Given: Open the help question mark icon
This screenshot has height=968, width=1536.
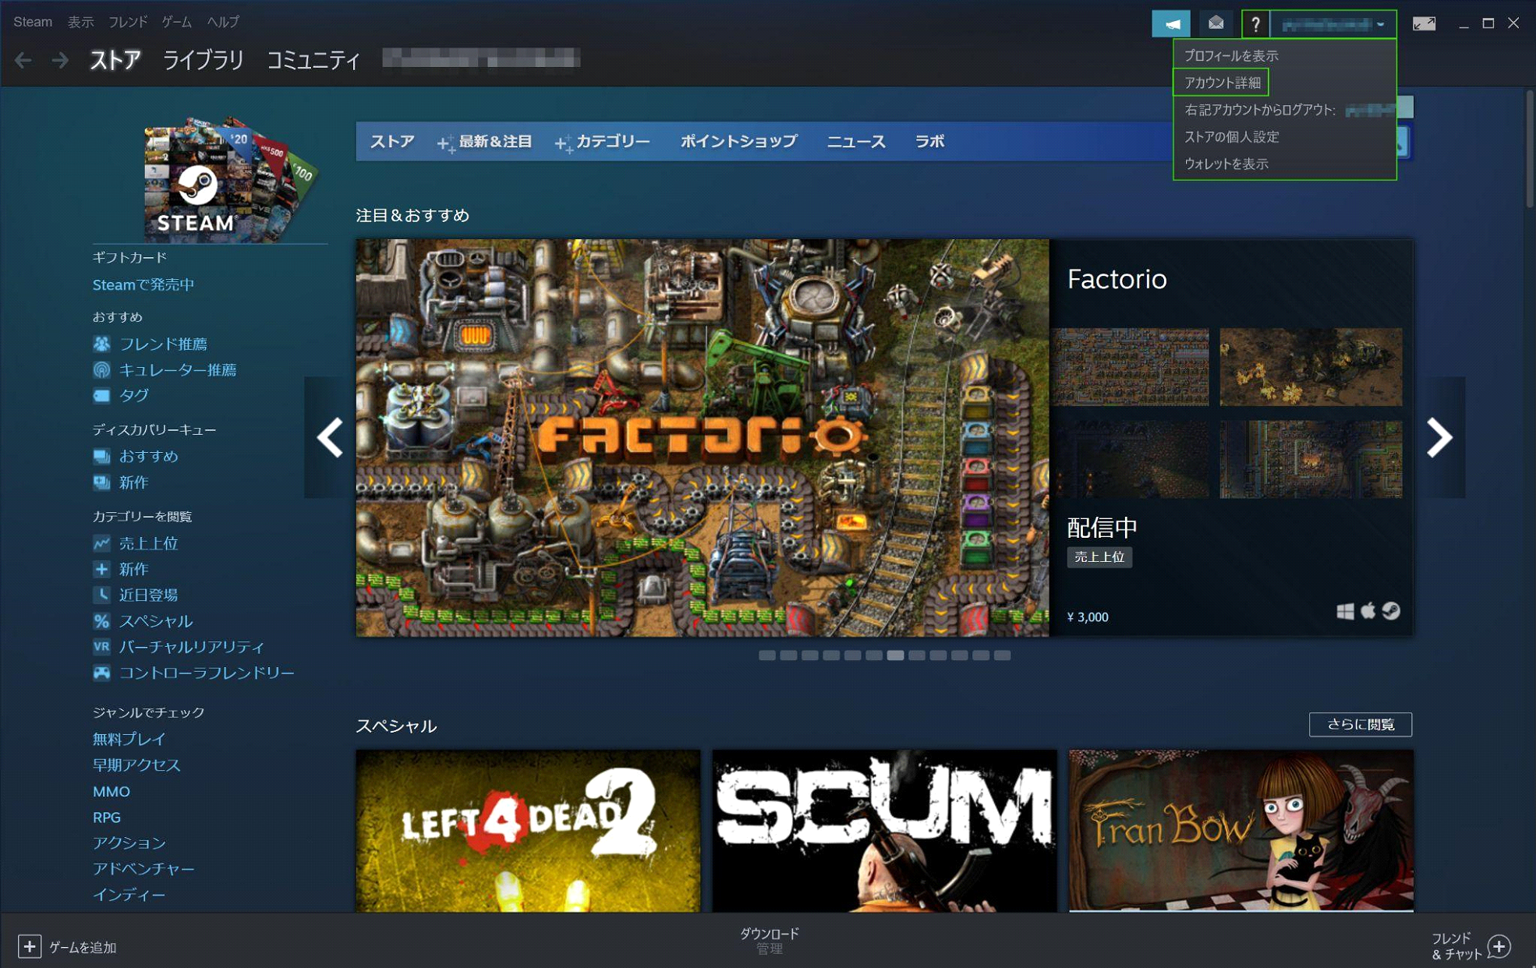Looking at the screenshot, I should 1255,23.
